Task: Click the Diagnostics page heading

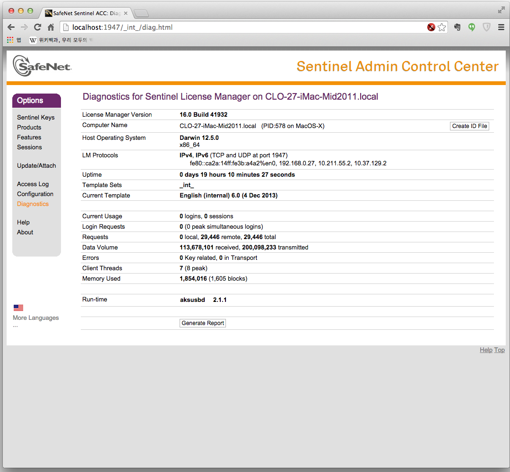Action: (230, 96)
